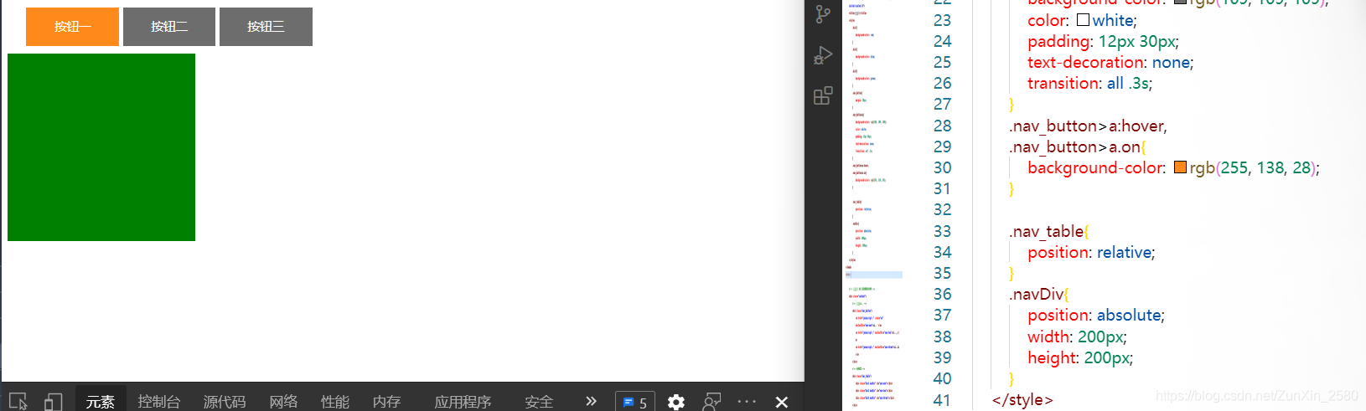
Task: Switch to 元素 DevTools tab
Action: click(x=101, y=402)
